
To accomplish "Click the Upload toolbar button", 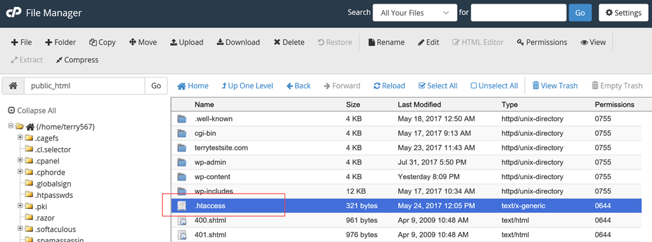I will point(187,43).
